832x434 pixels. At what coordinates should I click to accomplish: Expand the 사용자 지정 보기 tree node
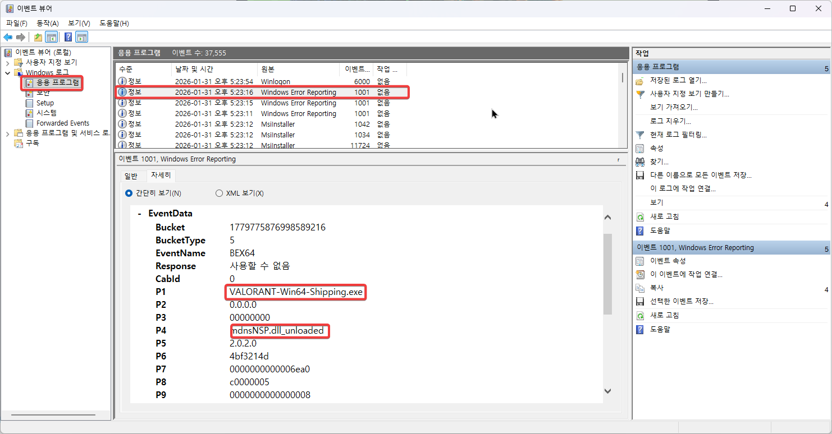[x=7, y=62]
